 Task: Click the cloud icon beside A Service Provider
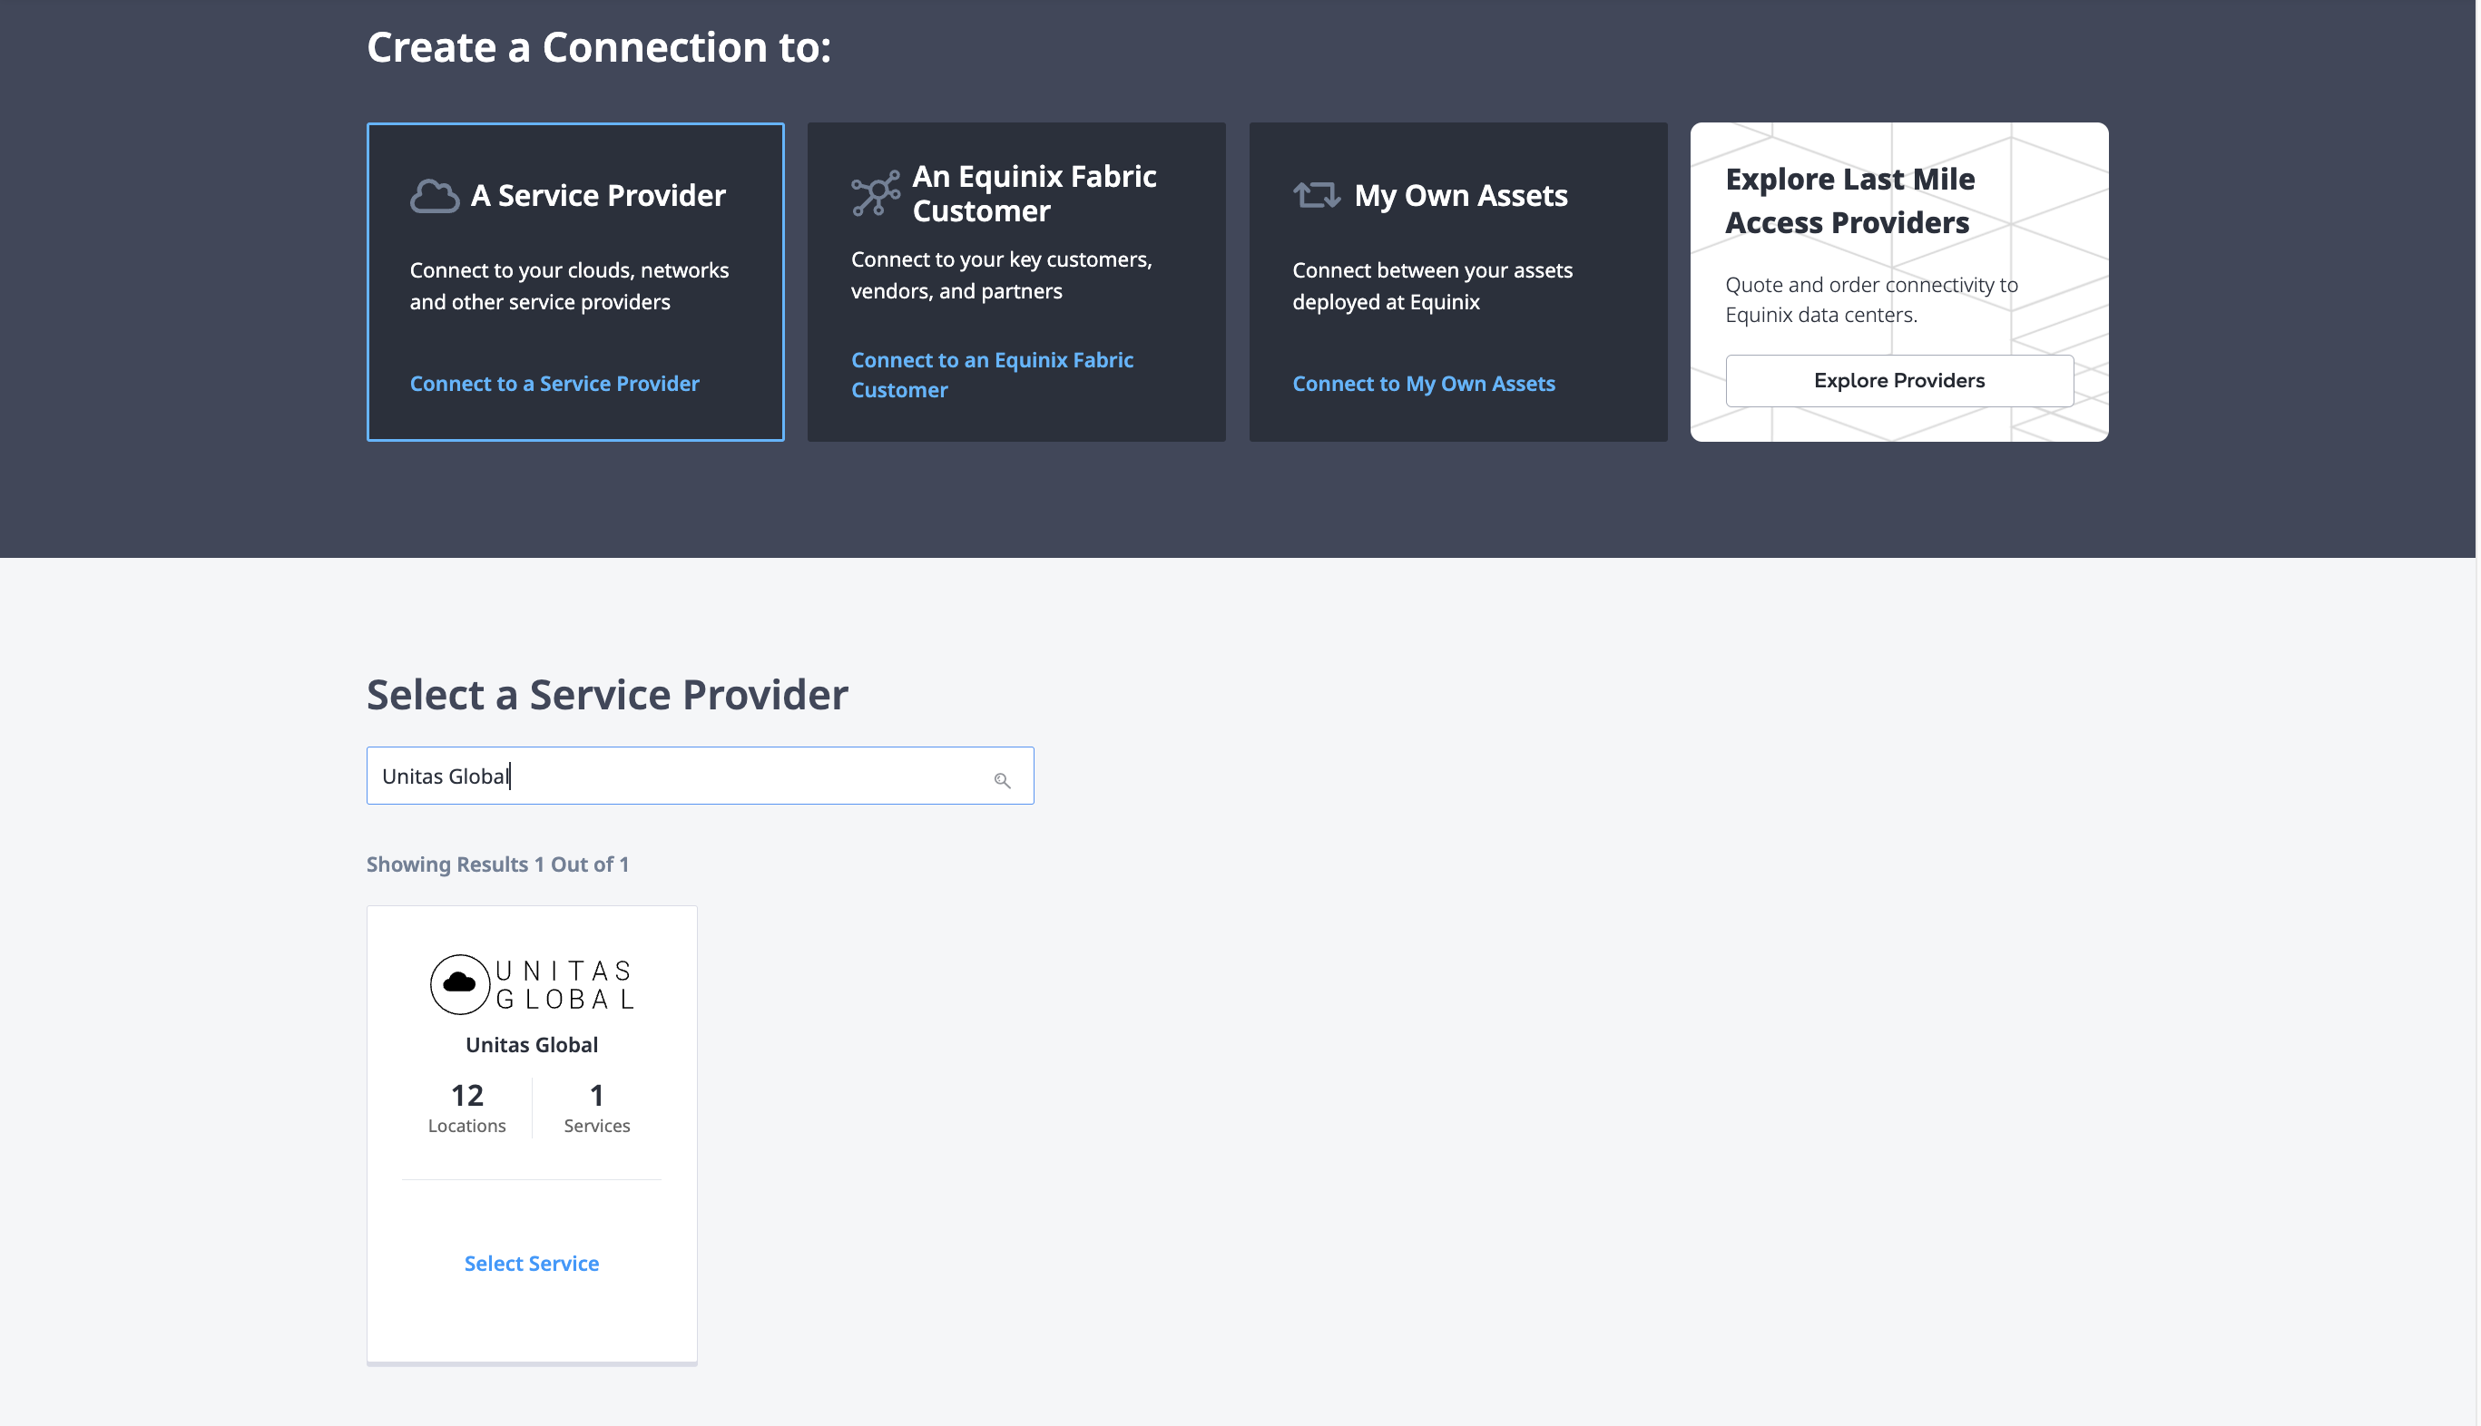[434, 196]
